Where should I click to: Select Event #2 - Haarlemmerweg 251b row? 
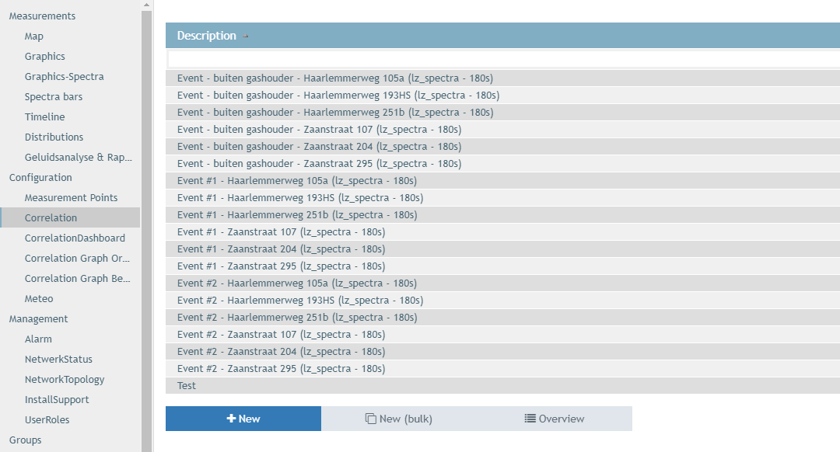(x=296, y=317)
